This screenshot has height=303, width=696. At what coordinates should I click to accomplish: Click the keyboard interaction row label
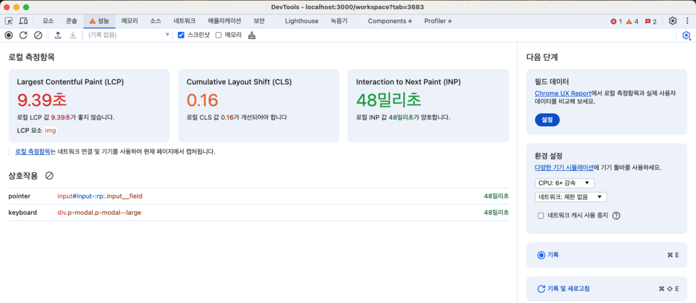click(x=23, y=213)
